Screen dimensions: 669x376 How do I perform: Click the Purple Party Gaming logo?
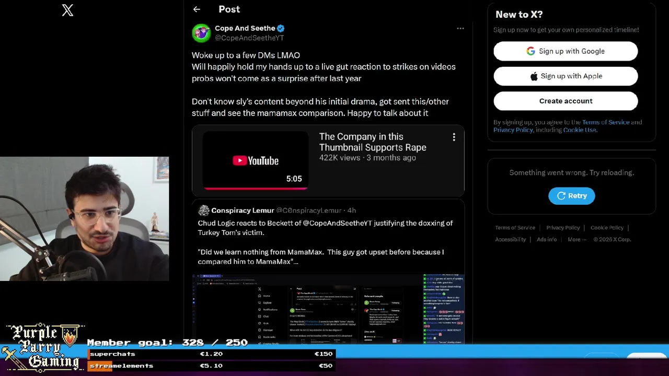[43, 347]
